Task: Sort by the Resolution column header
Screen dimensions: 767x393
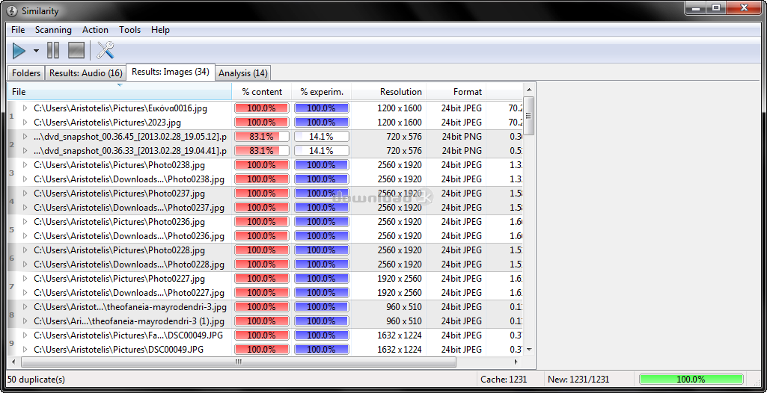Action: coord(400,92)
